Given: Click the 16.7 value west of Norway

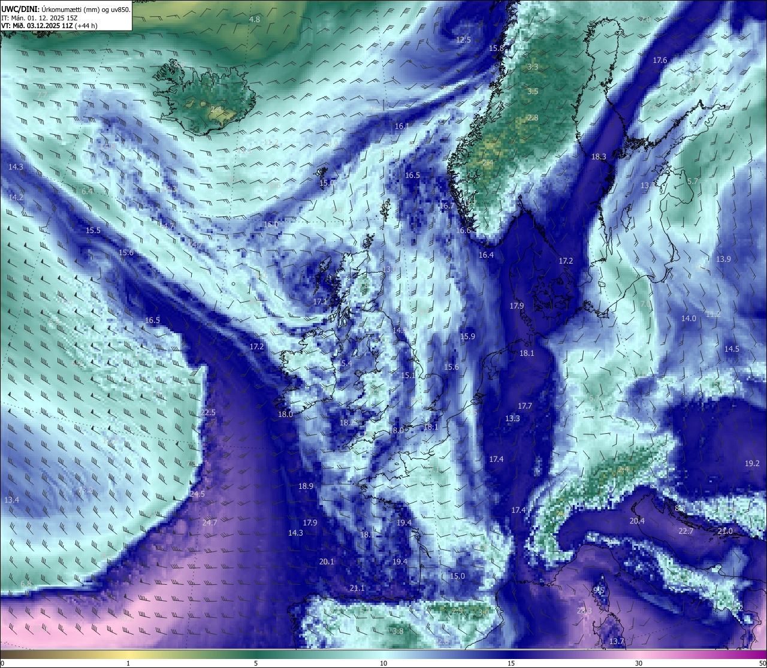Looking at the screenshot, I should point(447,206).
